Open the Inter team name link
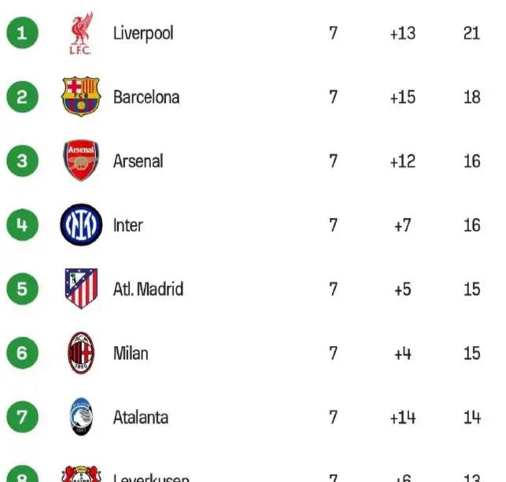The image size is (506, 482). coord(128,226)
